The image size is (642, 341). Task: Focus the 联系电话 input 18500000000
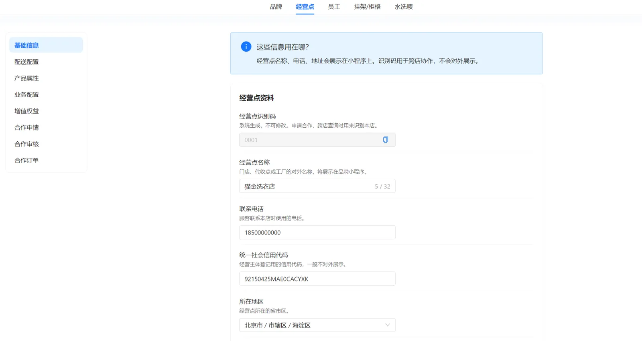coord(317,233)
